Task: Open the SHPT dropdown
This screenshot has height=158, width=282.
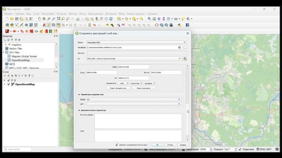Action: point(134,104)
